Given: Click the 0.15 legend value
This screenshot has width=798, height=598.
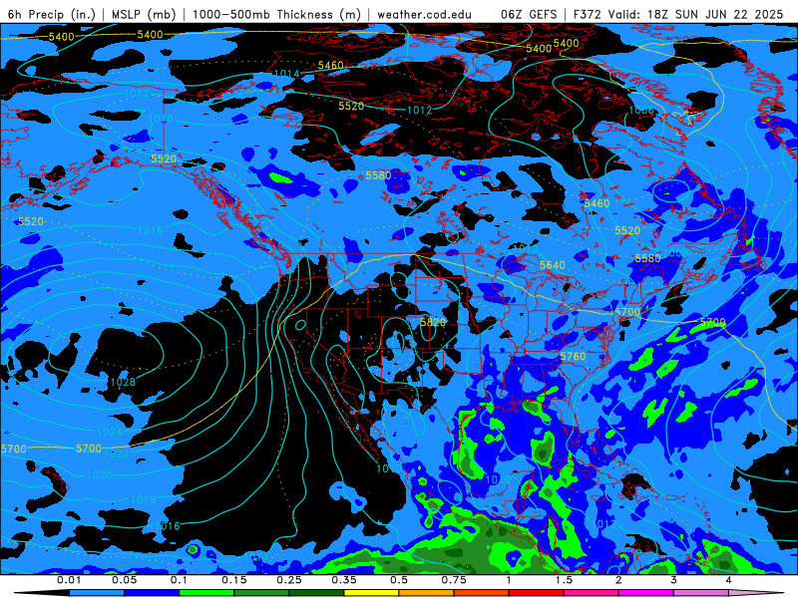Looking at the screenshot, I should tap(234, 580).
